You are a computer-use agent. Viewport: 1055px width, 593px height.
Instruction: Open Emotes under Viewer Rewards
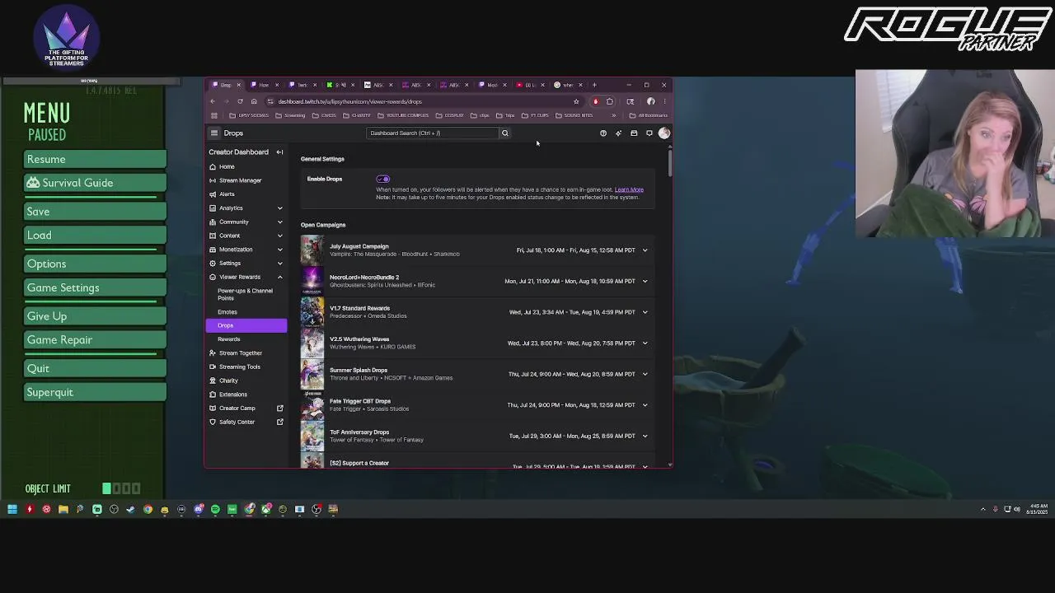246,312
